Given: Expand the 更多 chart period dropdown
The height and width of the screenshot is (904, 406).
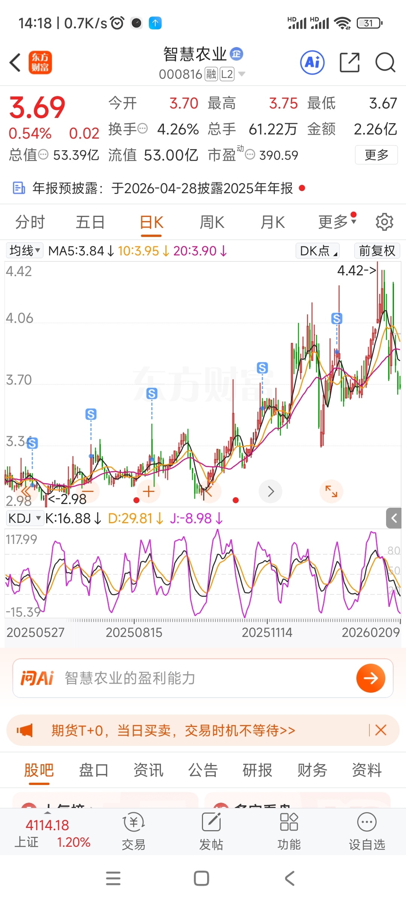Looking at the screenshot, I should (x=337, y=221).
